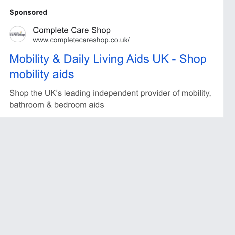Viewport: 235px width, 235px height.
Task: Visit the advertiser via the circular care shop favicon
Action: [18, 34]
